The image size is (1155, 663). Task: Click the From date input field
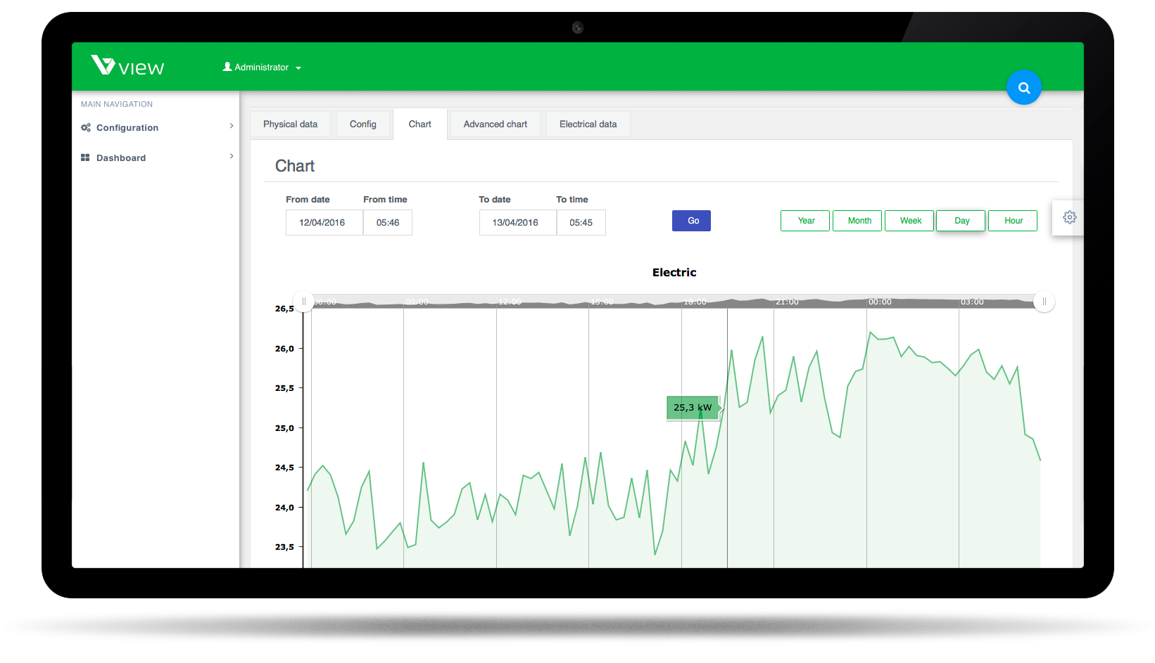[324, 223]
